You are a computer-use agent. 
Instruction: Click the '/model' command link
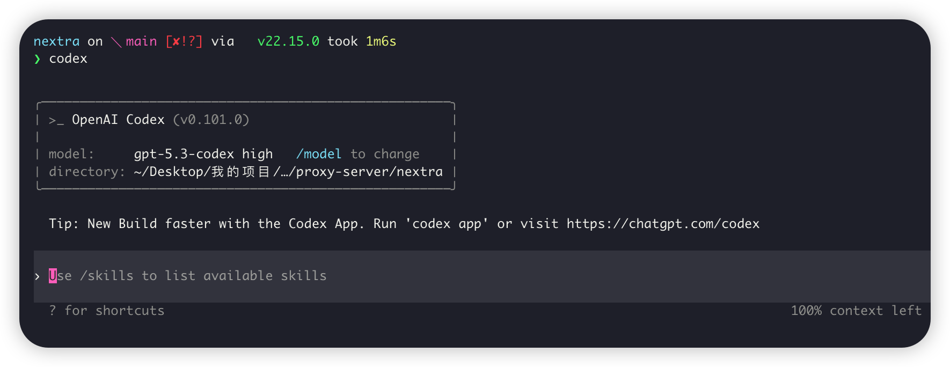pyautogui.click(x=318, y=155)
